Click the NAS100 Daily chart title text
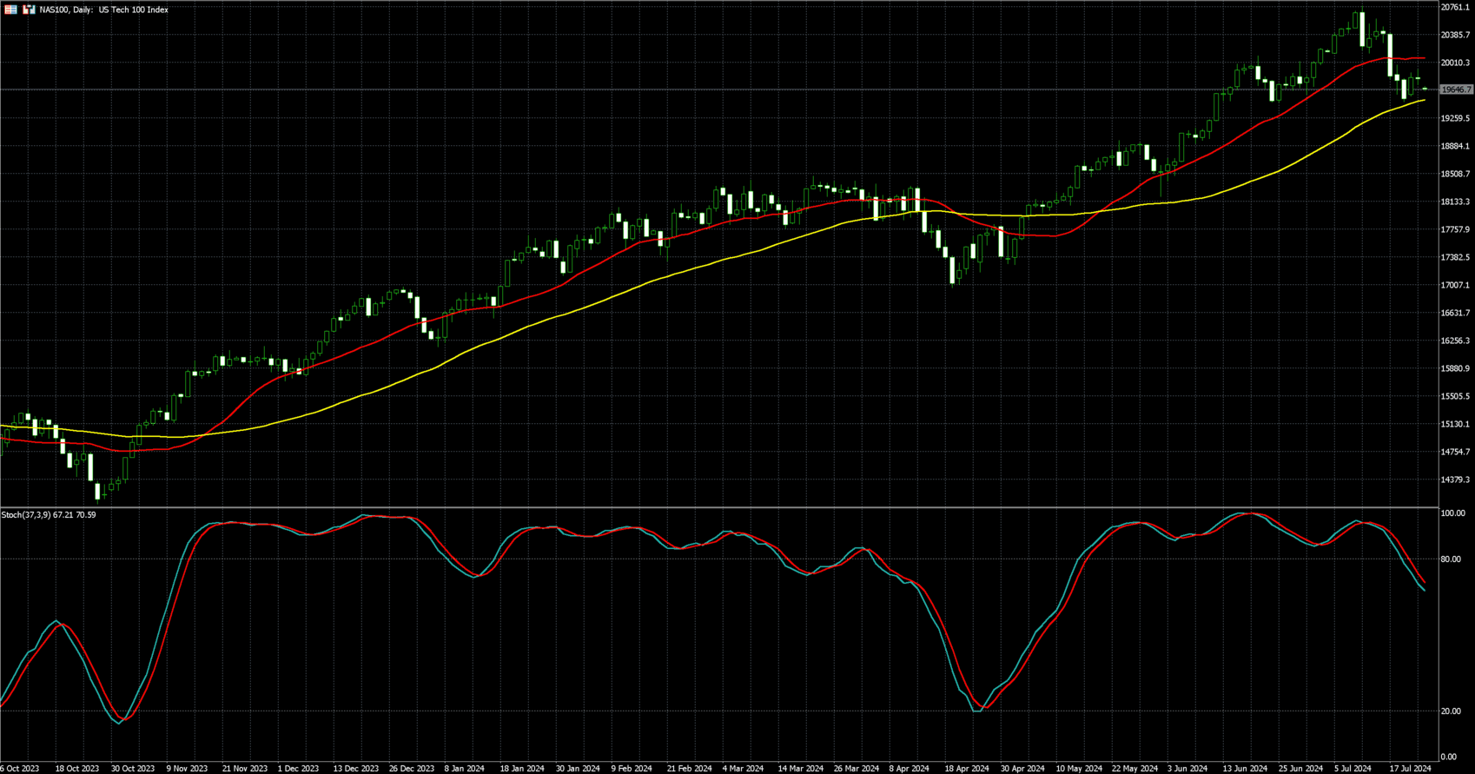 point(104,10)
